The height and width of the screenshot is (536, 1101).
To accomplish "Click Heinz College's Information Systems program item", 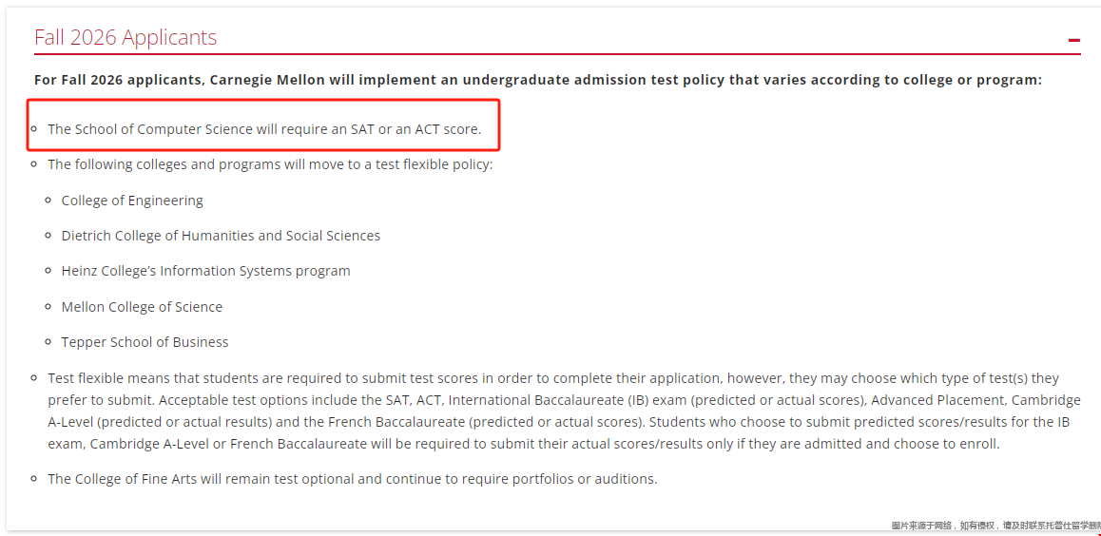I will point(205,271).
